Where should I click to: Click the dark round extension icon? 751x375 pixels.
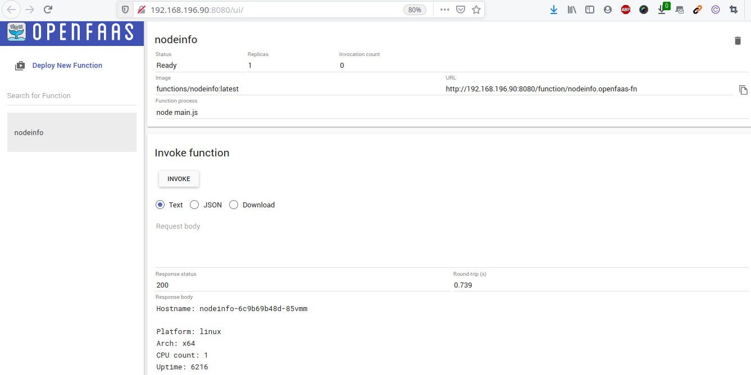pyautogui.click(x=644, y=10)
